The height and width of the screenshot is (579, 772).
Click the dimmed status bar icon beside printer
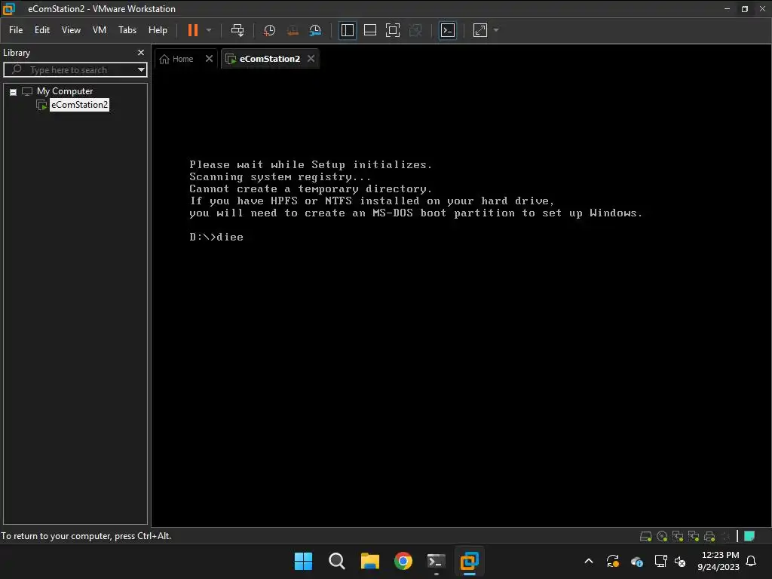725,536
